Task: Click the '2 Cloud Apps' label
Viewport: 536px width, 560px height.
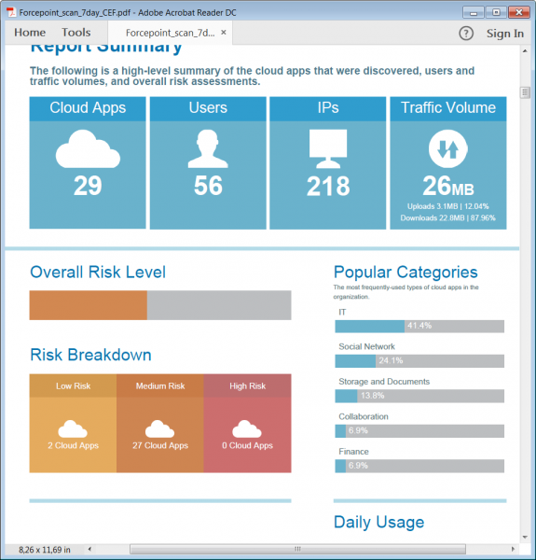Action: pyautogui.click(x=73, y=445)
